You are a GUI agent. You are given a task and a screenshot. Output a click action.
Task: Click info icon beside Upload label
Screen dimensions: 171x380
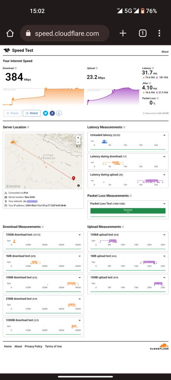(97, 68)
